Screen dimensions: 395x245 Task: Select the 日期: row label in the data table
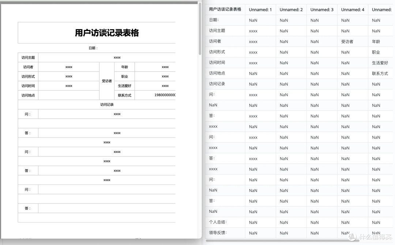click(214, 20)
